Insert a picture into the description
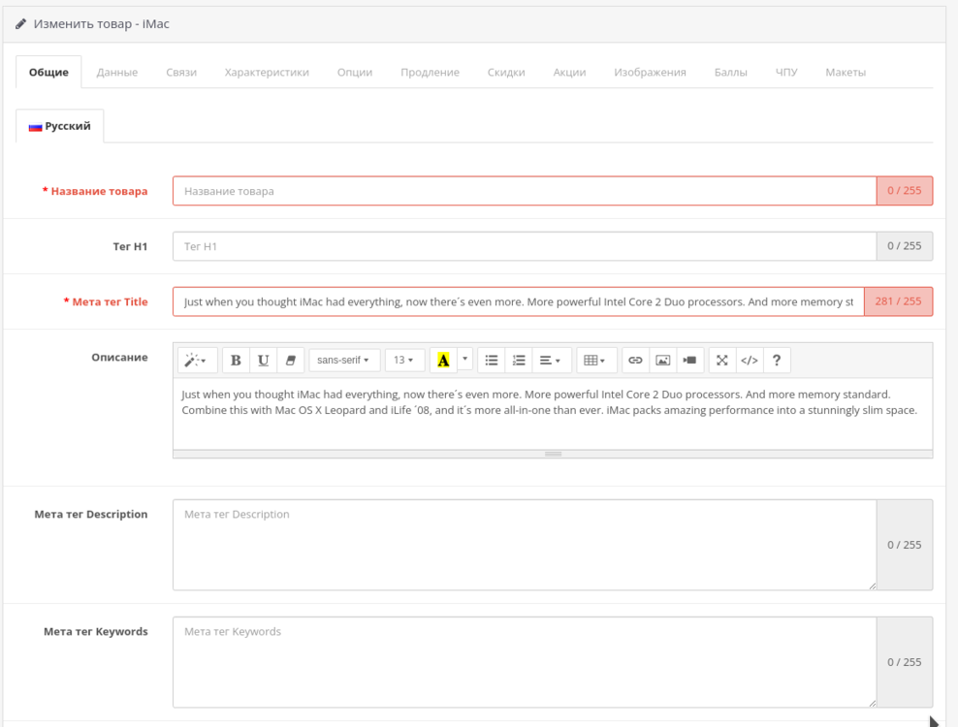Image resolution: width=958 pixels, height=727 pixels. pyautogui.click(x=662, y=360)
